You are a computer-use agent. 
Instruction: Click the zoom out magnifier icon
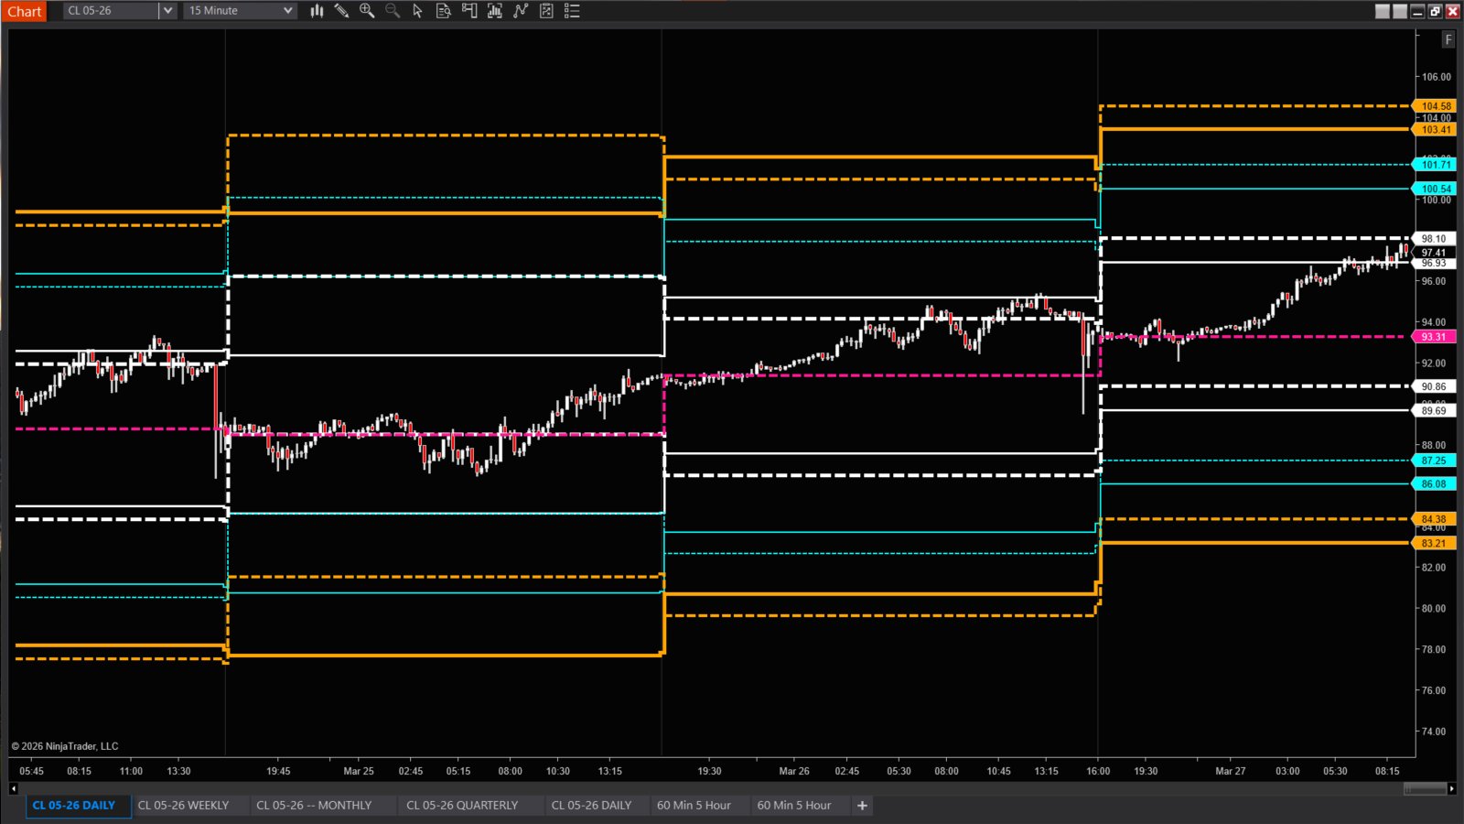point(393,11)
